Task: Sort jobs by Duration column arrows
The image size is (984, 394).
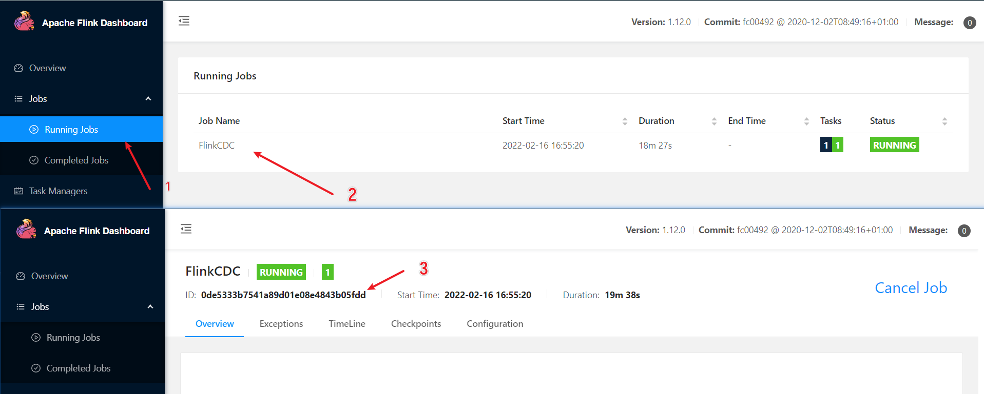Action: pos(714,121)
